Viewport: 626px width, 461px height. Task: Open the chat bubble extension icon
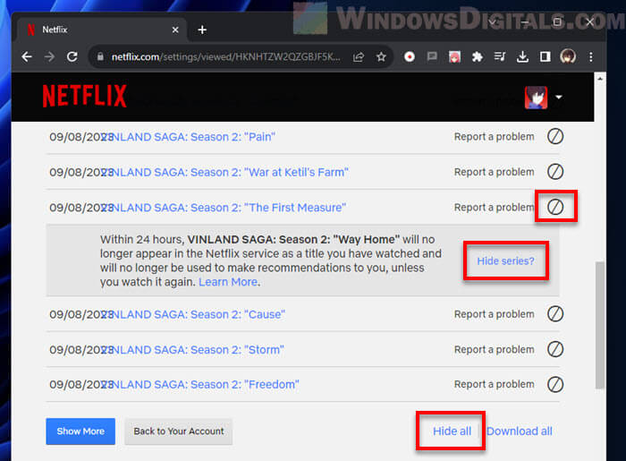(x=432, y=56)
